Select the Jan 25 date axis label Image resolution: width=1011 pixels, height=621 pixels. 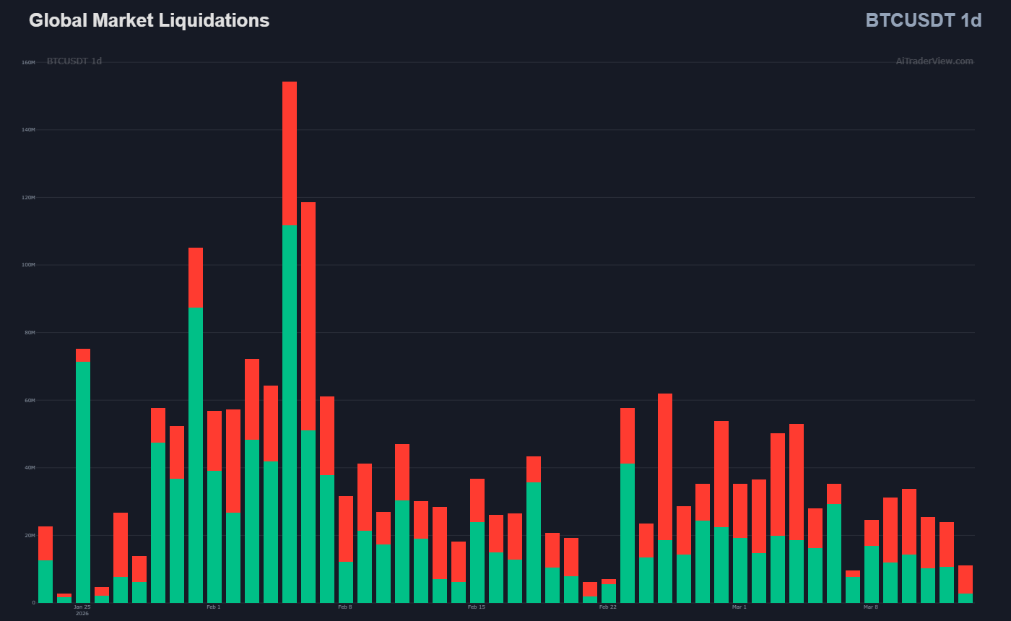tap(82, 607)
